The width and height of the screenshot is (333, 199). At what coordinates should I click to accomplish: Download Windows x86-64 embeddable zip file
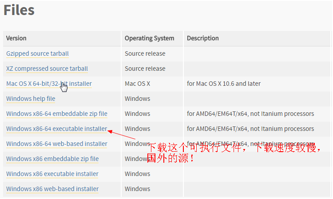pyautogui.click(x=57, y=114)
